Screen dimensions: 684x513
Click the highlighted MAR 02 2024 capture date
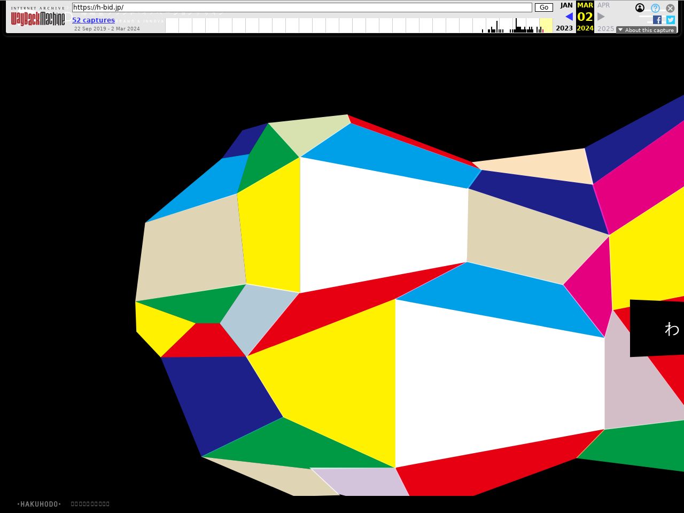tap(585, 17)
